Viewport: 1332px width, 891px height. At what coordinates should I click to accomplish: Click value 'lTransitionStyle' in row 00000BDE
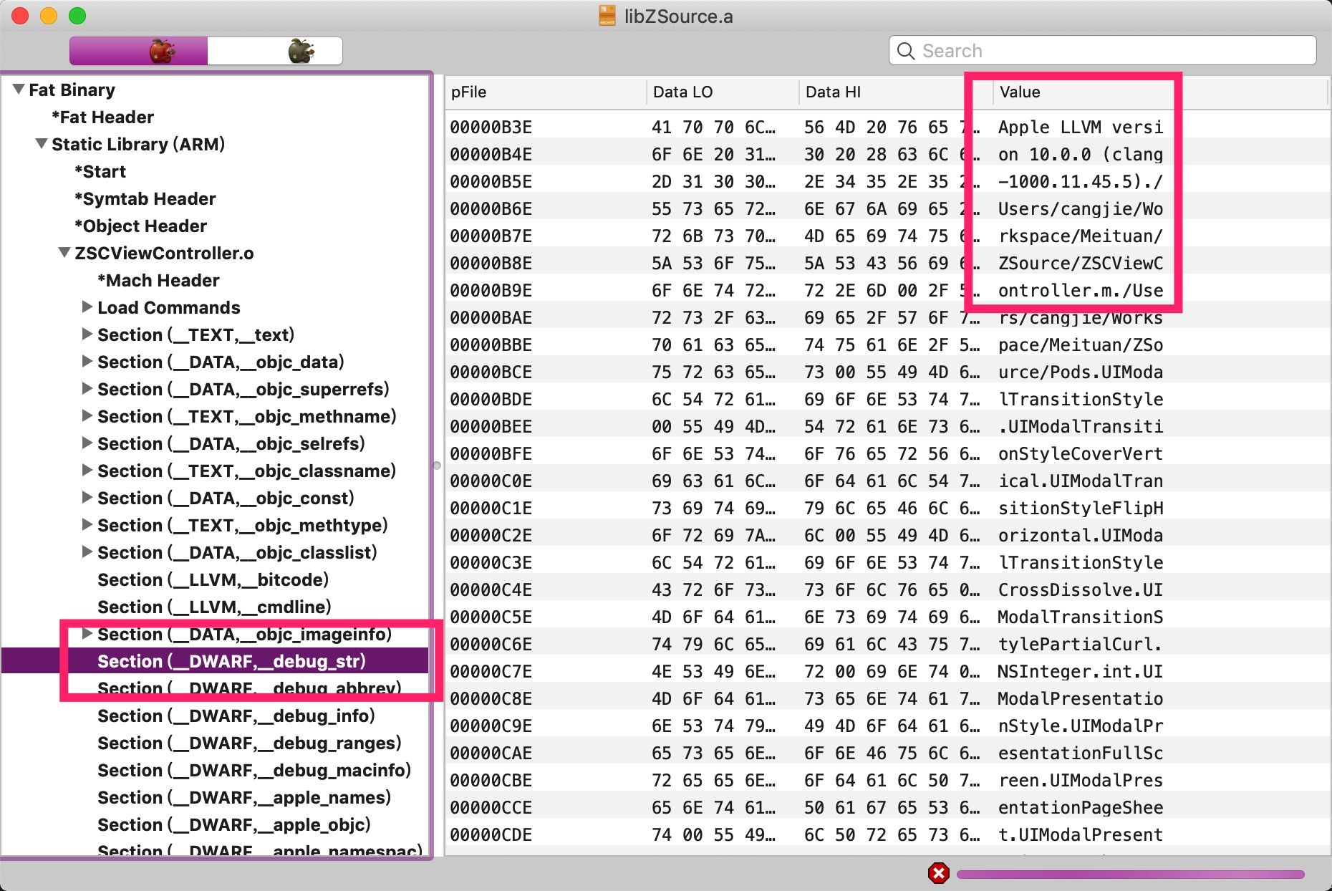1080,399
